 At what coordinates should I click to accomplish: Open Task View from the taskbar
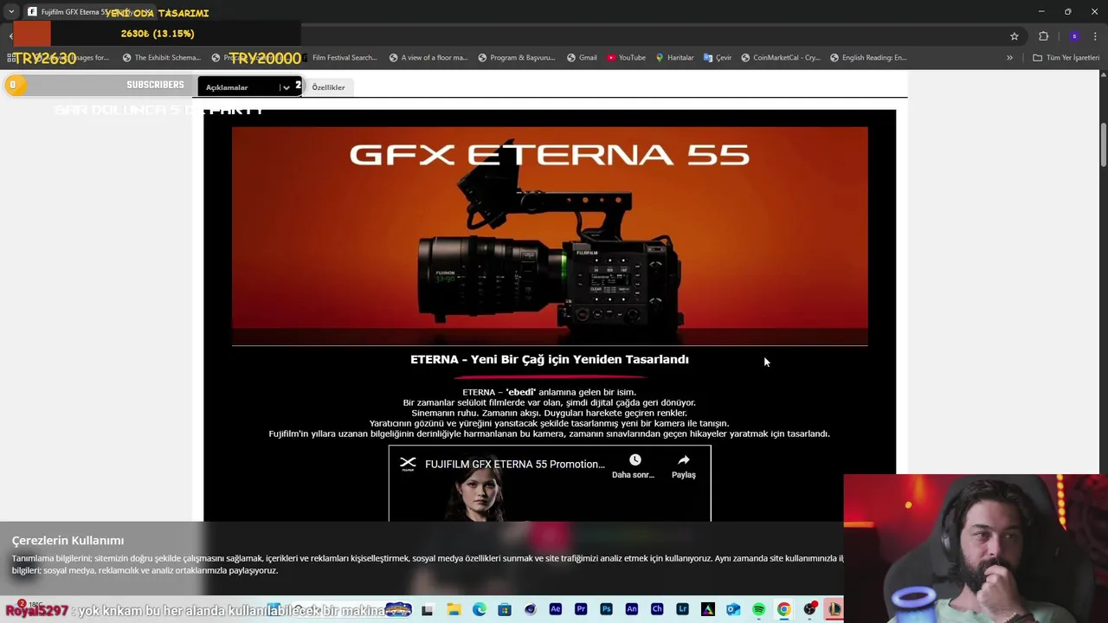[x=427, y=610]
